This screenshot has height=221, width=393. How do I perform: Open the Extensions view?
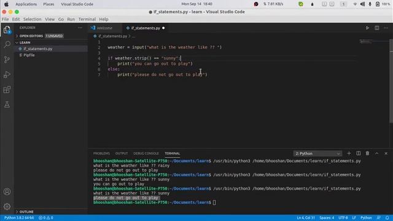coord(7,90)
